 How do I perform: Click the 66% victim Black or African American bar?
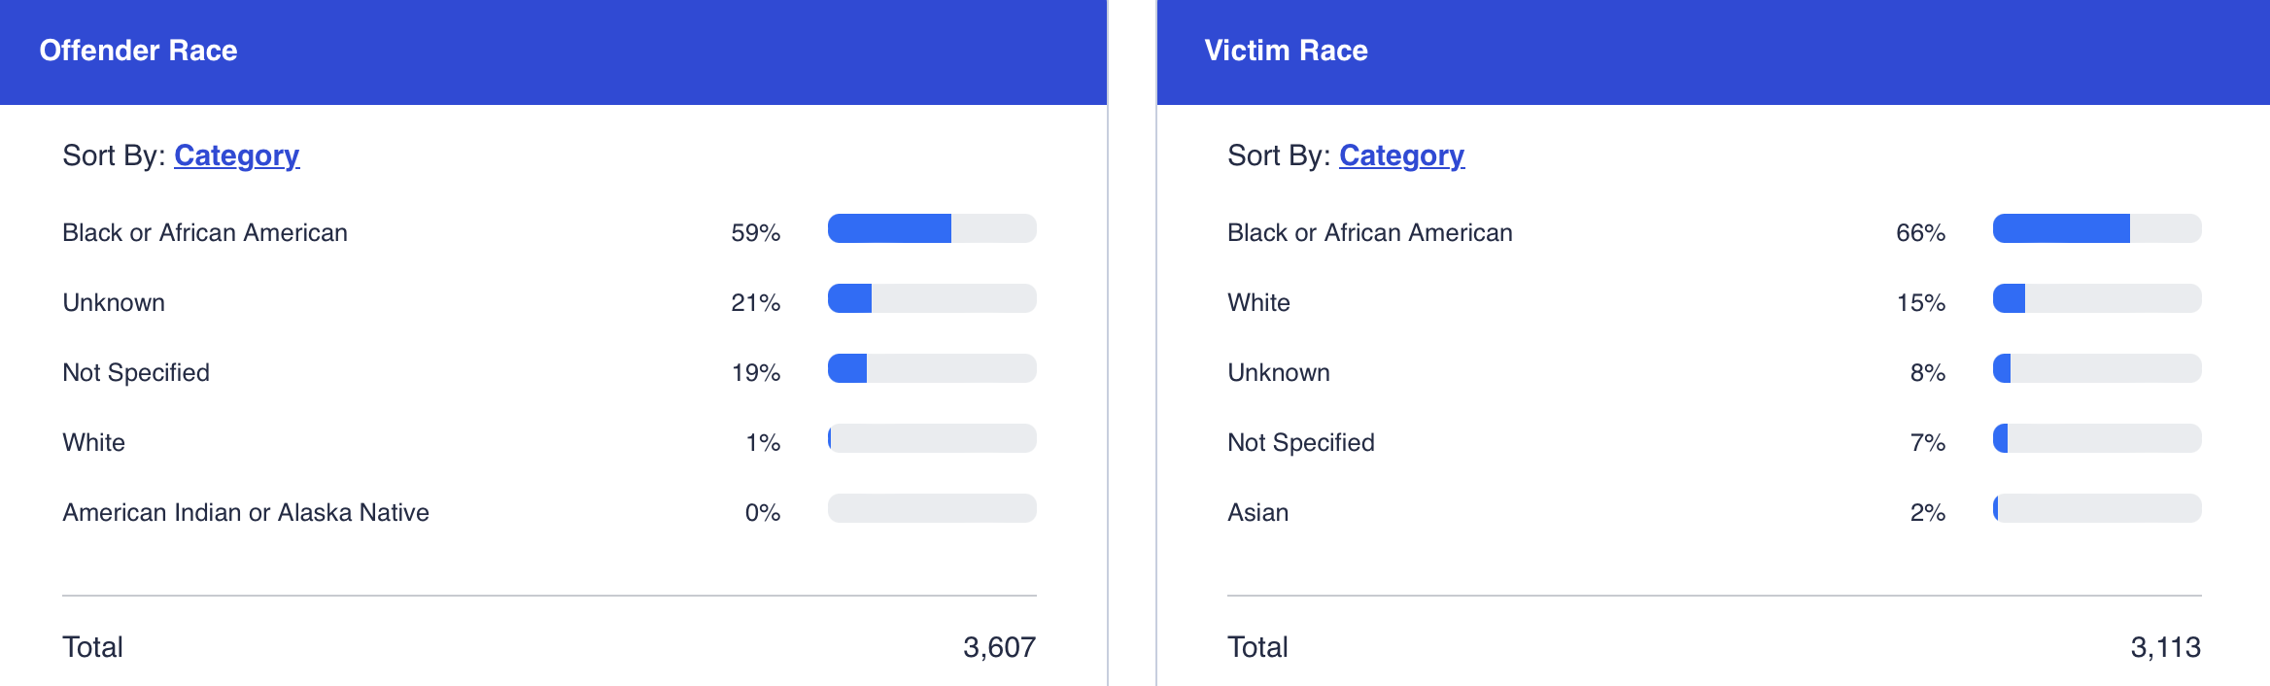2096,228
